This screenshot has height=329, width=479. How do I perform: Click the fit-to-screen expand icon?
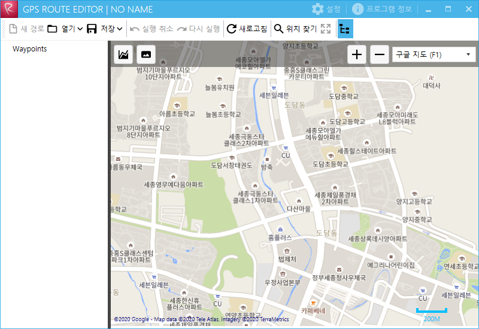point(326,29)
